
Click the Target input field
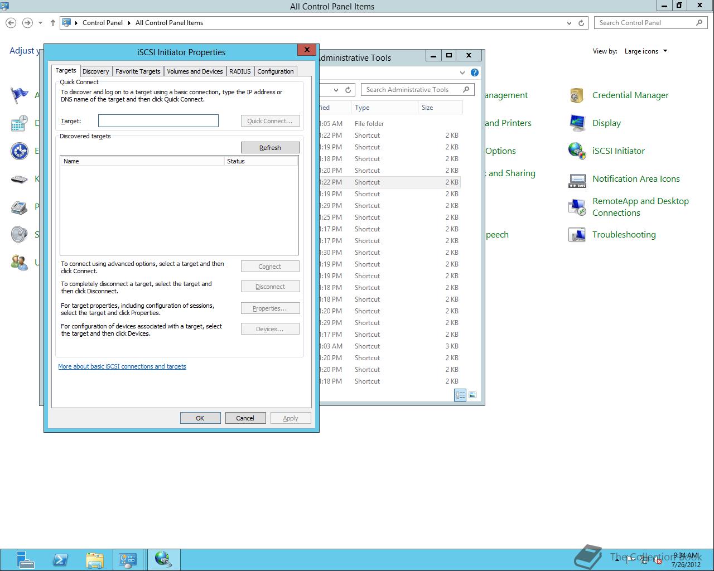pyautogui.click(x=158, y=121)
